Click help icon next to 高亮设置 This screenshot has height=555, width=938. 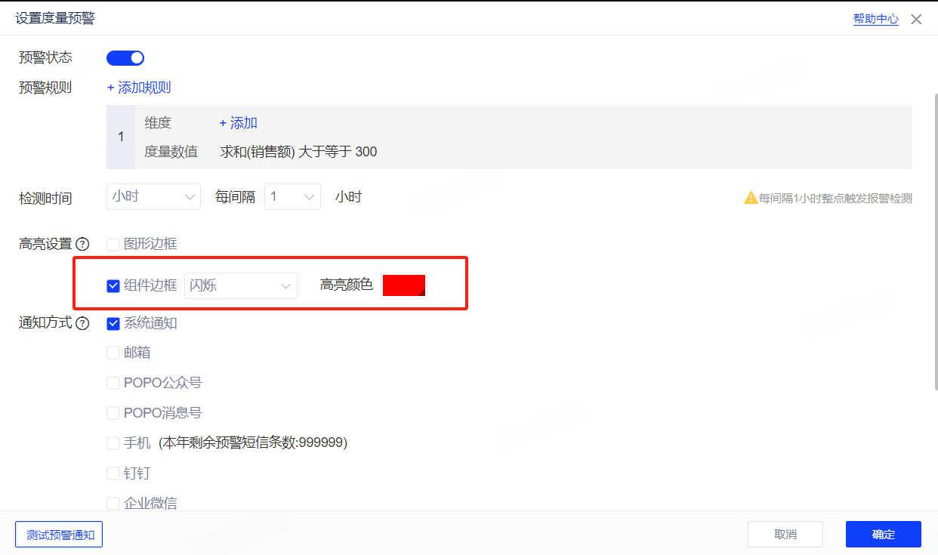[82, 245]
